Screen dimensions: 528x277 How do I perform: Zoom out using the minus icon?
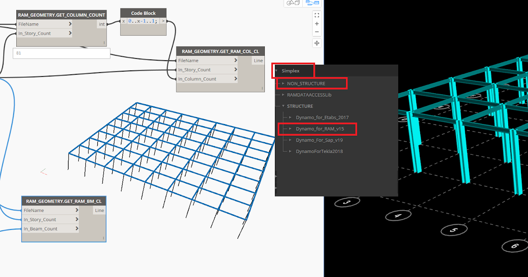[317, 32]
